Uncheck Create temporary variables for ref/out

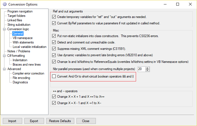coord(54,17)
